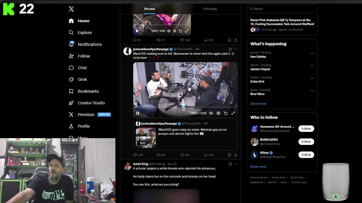Click the Search input field
The width and height of the screenshot is (362, 203).
click(x=282, y=9)
